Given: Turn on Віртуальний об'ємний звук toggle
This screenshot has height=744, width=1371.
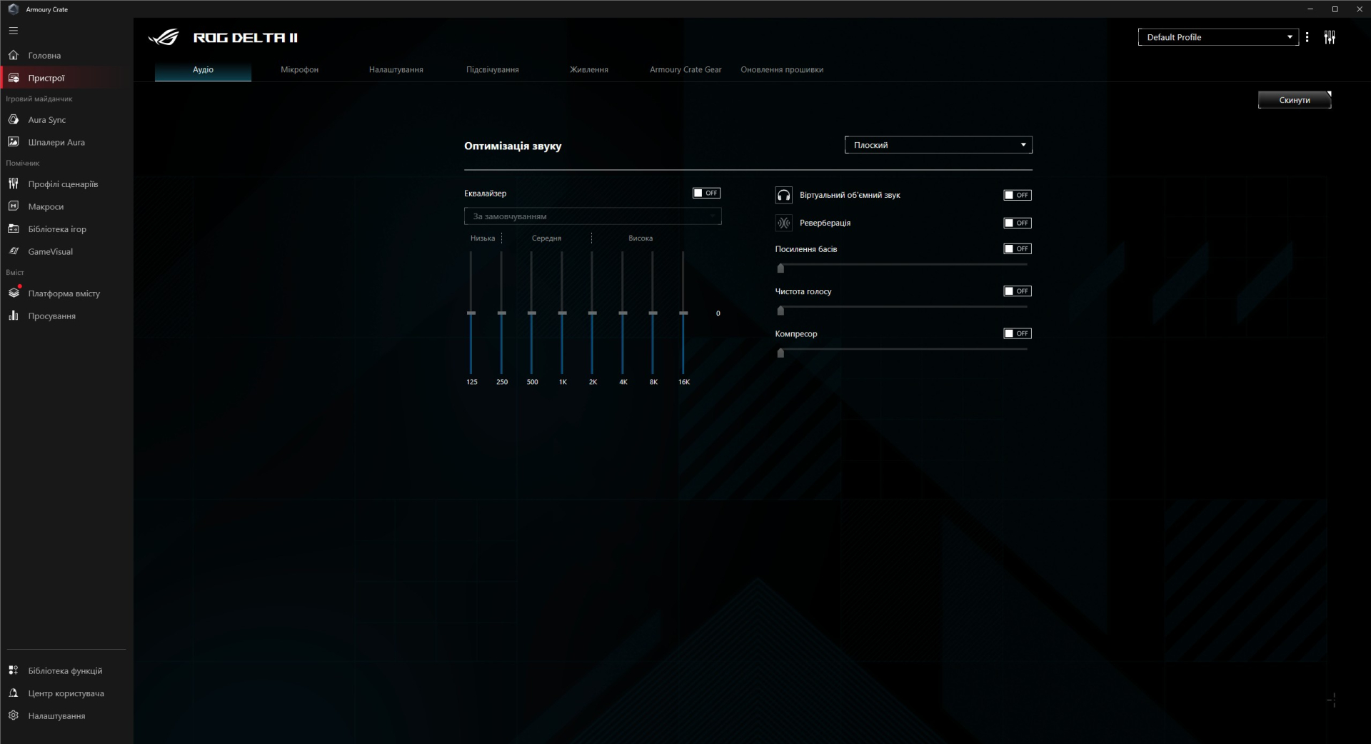Looking at the screenshot, I should tap(1018, 195).
